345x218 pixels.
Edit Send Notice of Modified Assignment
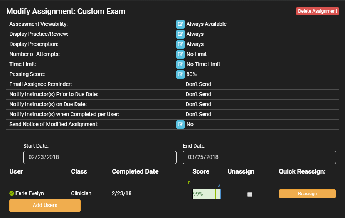180,125
